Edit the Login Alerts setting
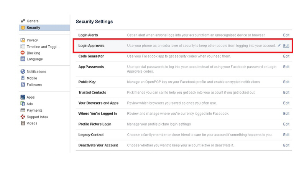 [x=286, y=35]
